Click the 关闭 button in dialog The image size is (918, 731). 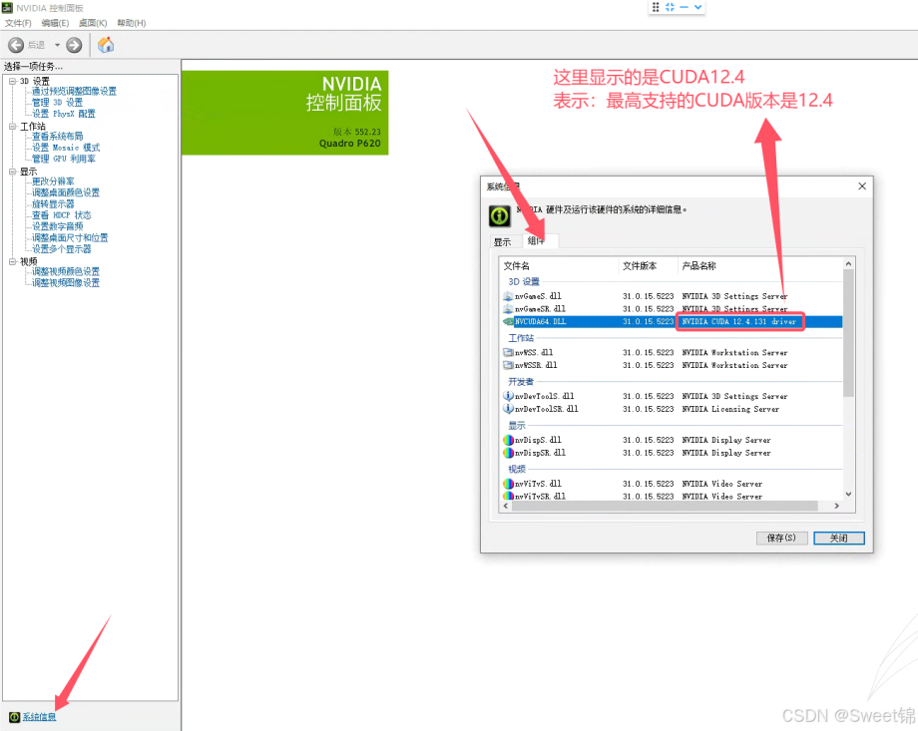[x=838, y=538]
